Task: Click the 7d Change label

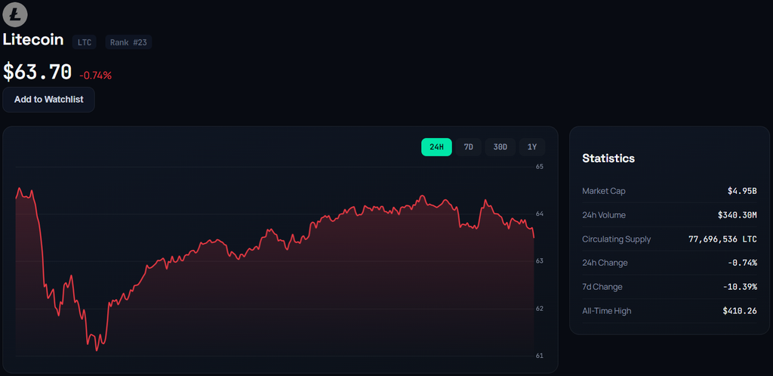Action: [x=602, y=287]
